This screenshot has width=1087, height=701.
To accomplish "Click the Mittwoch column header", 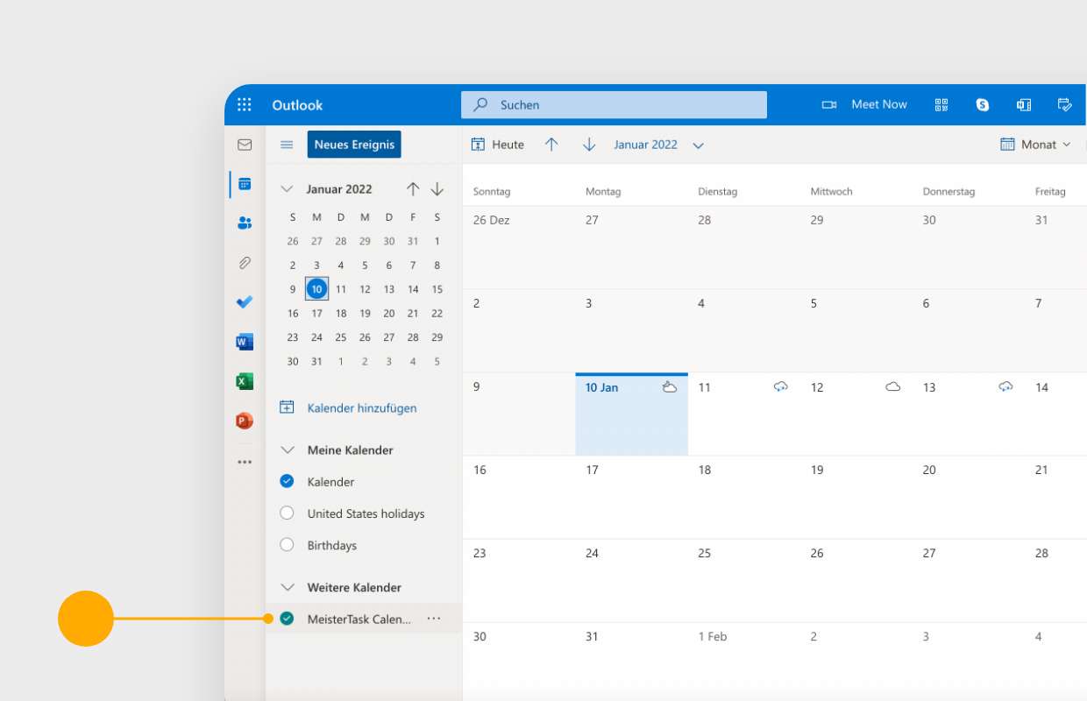I will coord(831,191).
